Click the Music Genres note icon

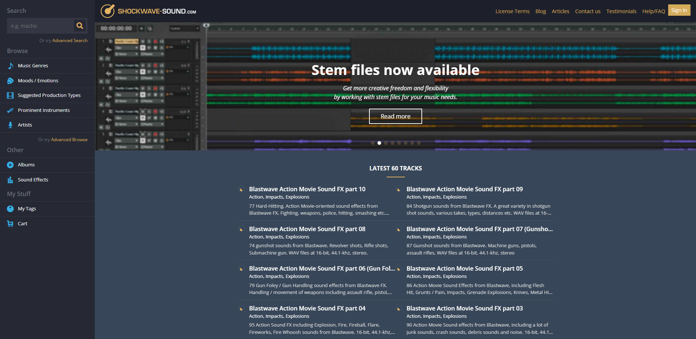[x=11, y=66]
